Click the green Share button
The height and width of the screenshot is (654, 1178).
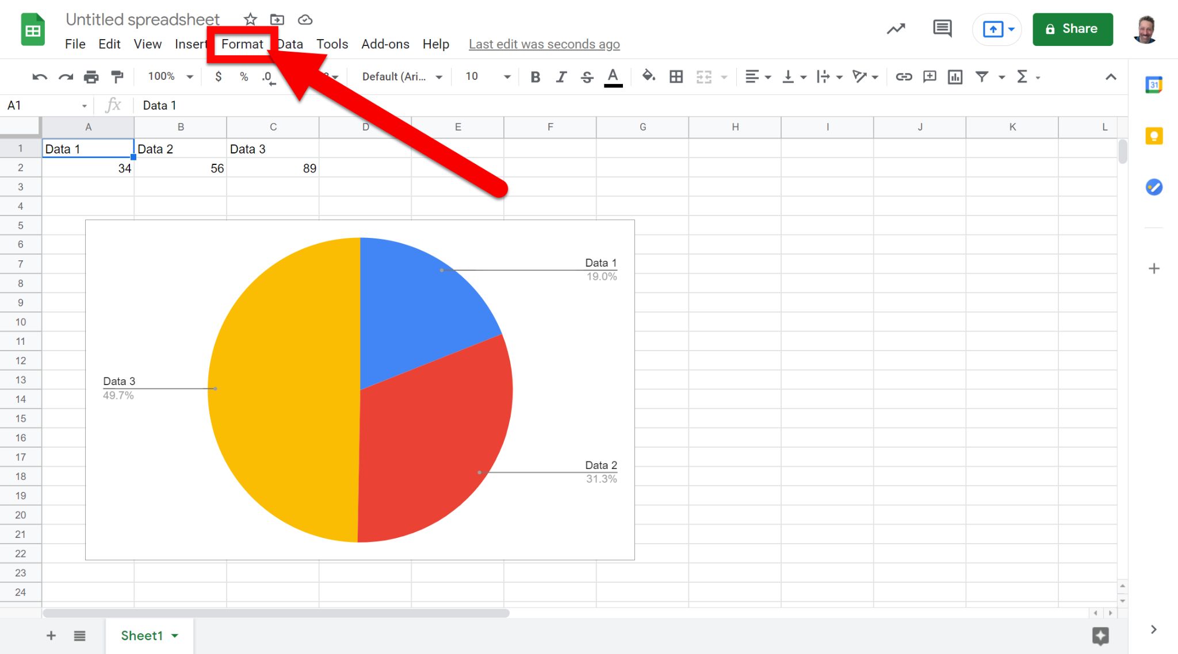(1072, 29)
